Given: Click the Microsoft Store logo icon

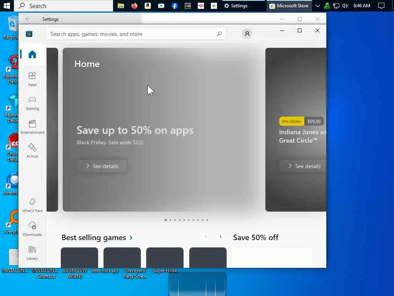Looking at the screenshot, I should (29, 34).
